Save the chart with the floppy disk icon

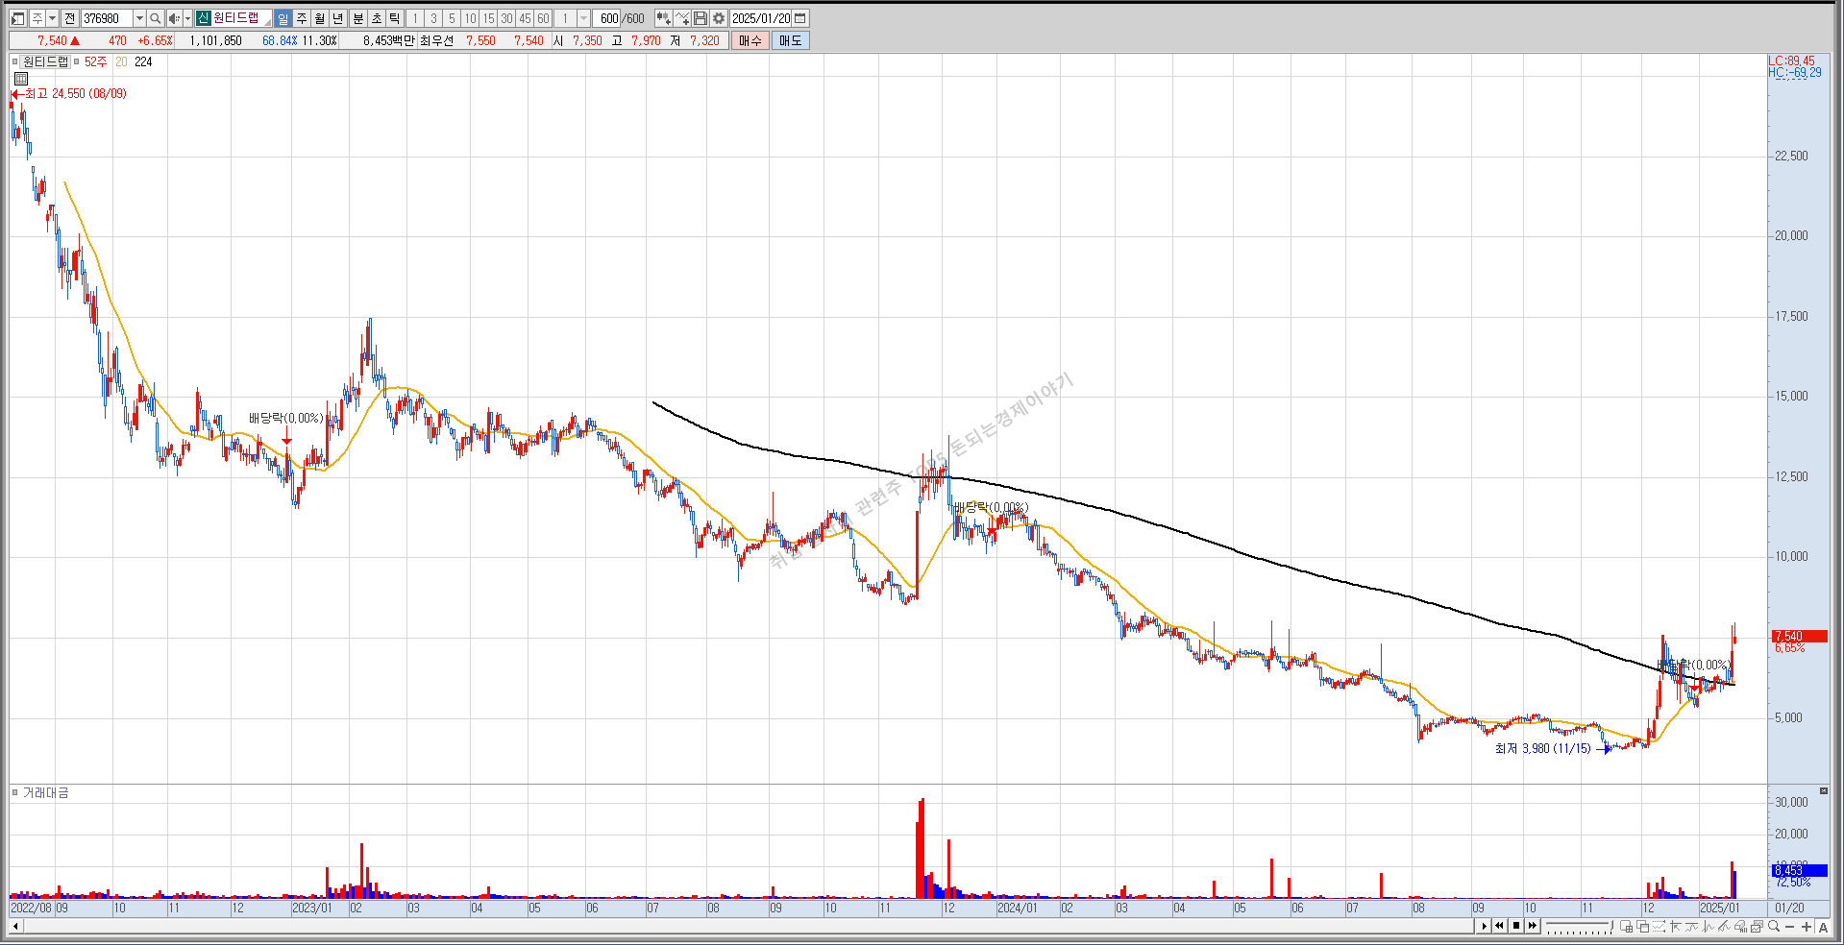(x=701, y=18)
